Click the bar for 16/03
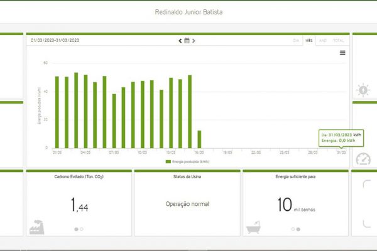Screen dimensions: 377x251 [199, 139]
